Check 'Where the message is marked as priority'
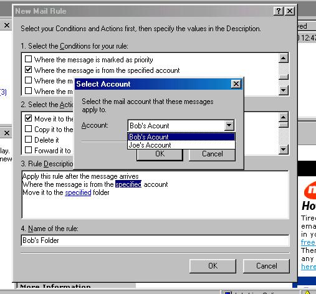The image size is (316, 294). pos(28,59)
